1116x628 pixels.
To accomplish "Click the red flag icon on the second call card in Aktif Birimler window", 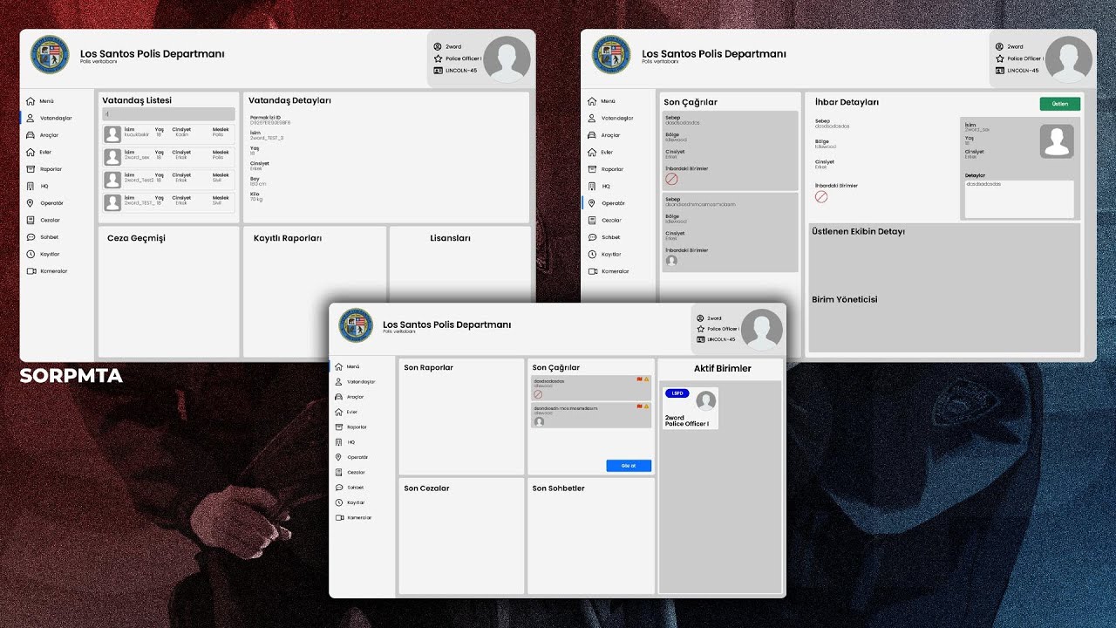I will (x=640, y=406).
